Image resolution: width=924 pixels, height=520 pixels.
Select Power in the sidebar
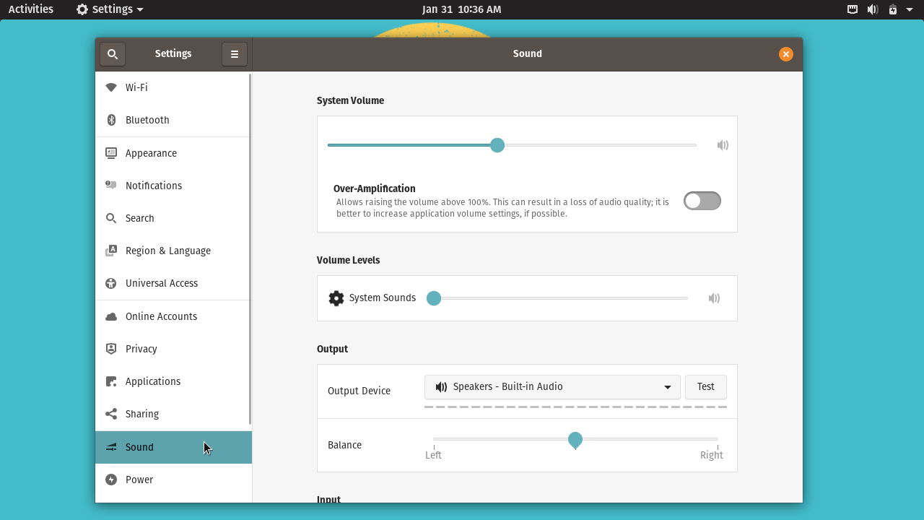pyautogui.click(x=139, y=480)
